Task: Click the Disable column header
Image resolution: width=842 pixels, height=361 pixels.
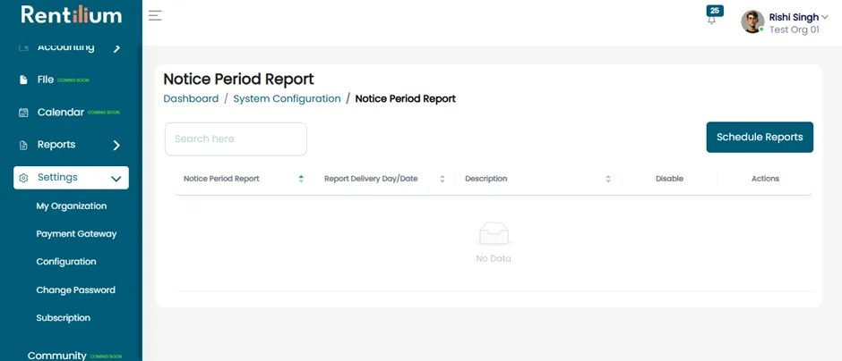Action: pyautogui.click(x=669, y=179)
